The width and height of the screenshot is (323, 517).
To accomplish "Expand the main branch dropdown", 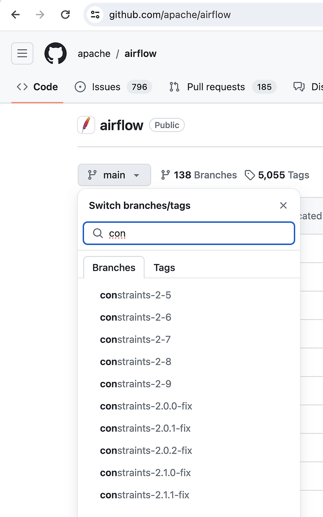I will (x=114, y=175).
